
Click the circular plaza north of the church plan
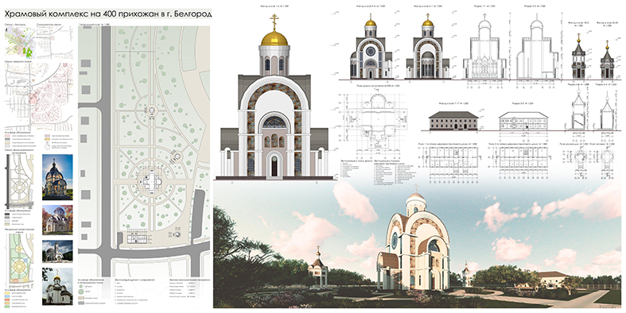pyautogui.click(x=151, y=110)
